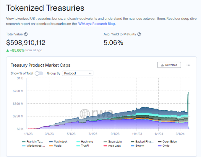
Task: Click the Avg. Yield to Maturity help icon
Action: (x=139, y=34)
